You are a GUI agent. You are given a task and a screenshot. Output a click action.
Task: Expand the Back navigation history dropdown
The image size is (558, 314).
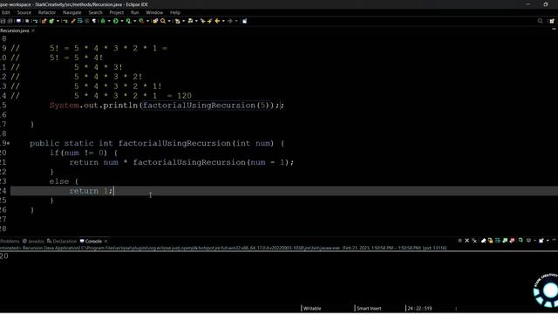(x=223, y=21)
